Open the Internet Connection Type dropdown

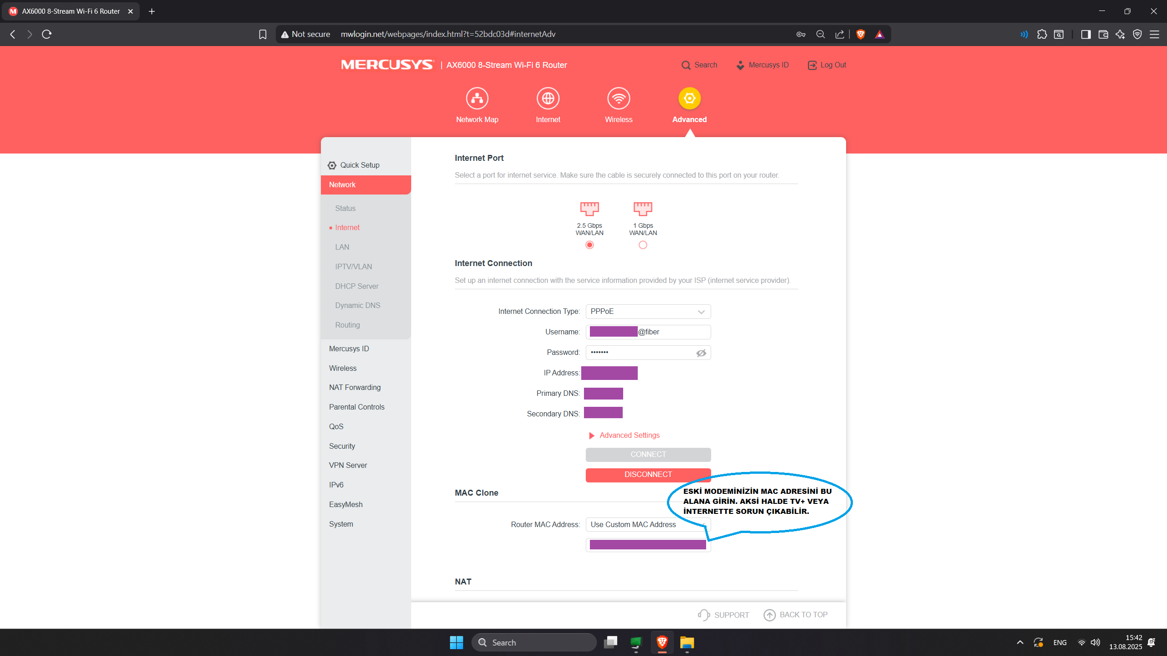pos(648,312)
